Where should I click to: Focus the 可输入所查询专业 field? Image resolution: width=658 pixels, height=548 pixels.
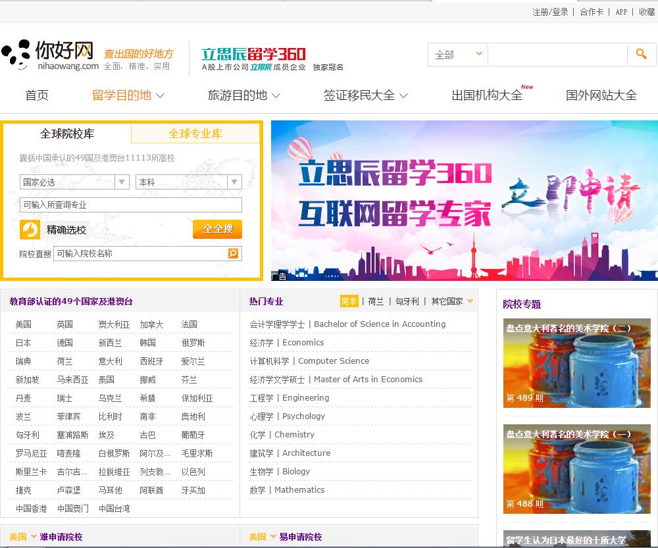(x=131, y=205)
